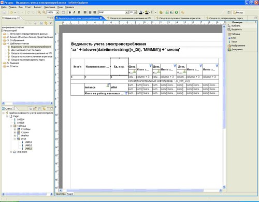Image resolution: width=259 pixels, height=202 pixels.
Task: Toggle italic formatting in the toolbar
Action: tap(74, 12)
